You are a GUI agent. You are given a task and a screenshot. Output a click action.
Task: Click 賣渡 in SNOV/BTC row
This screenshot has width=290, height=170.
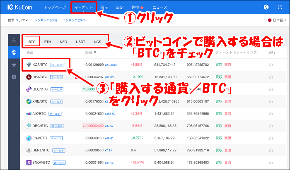[x=228, y=163]
